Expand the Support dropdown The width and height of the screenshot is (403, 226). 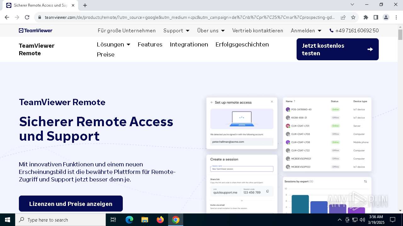pos(176,30)
